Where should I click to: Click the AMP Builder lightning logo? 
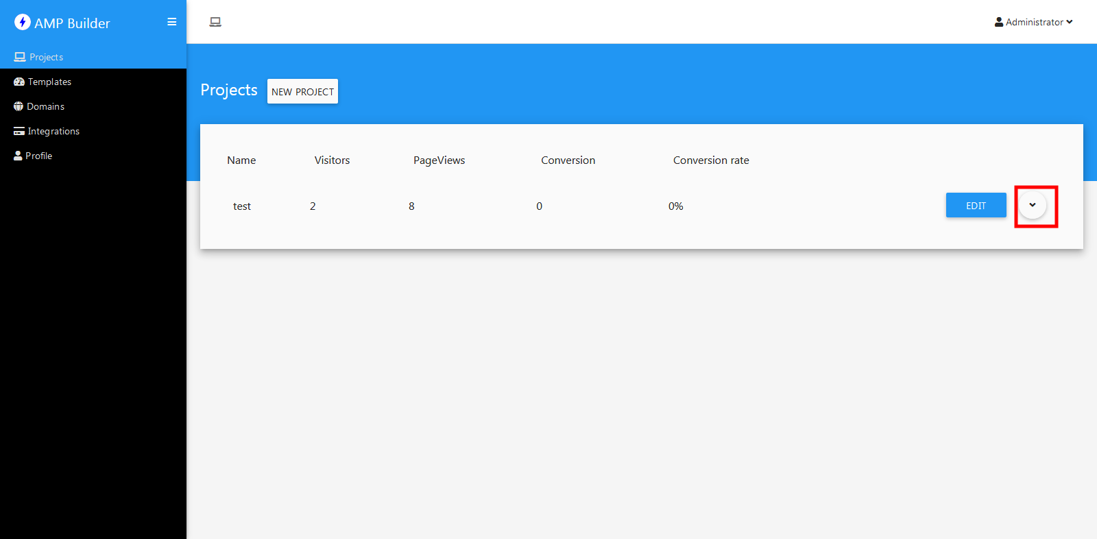click(x=23, y=22)
